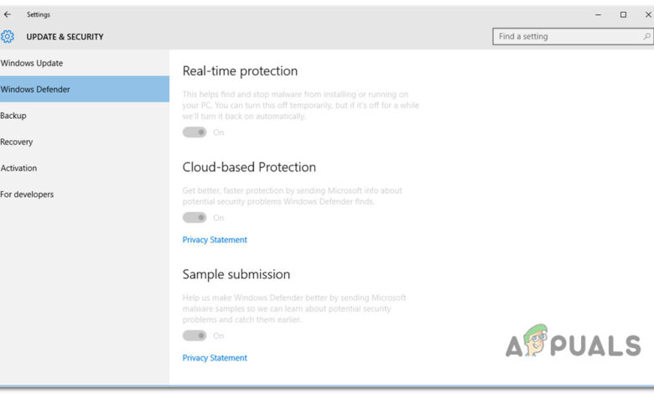This screenshot has width=654, height=394.
Task: Open the For developers section
Action: 27,194
